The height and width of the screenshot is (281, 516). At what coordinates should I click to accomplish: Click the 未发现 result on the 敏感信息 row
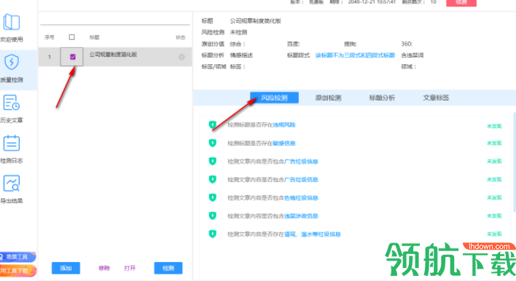click(494, 143)
